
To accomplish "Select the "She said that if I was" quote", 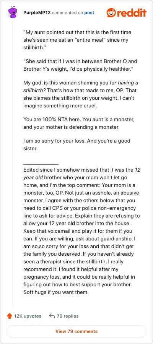I will click(x=80, y=66).
